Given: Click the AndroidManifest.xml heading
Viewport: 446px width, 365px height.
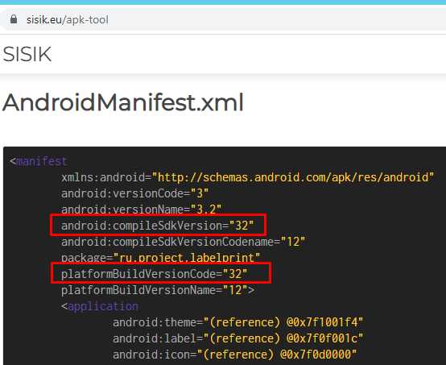Looking at the screenshot, I should [123, 102].
